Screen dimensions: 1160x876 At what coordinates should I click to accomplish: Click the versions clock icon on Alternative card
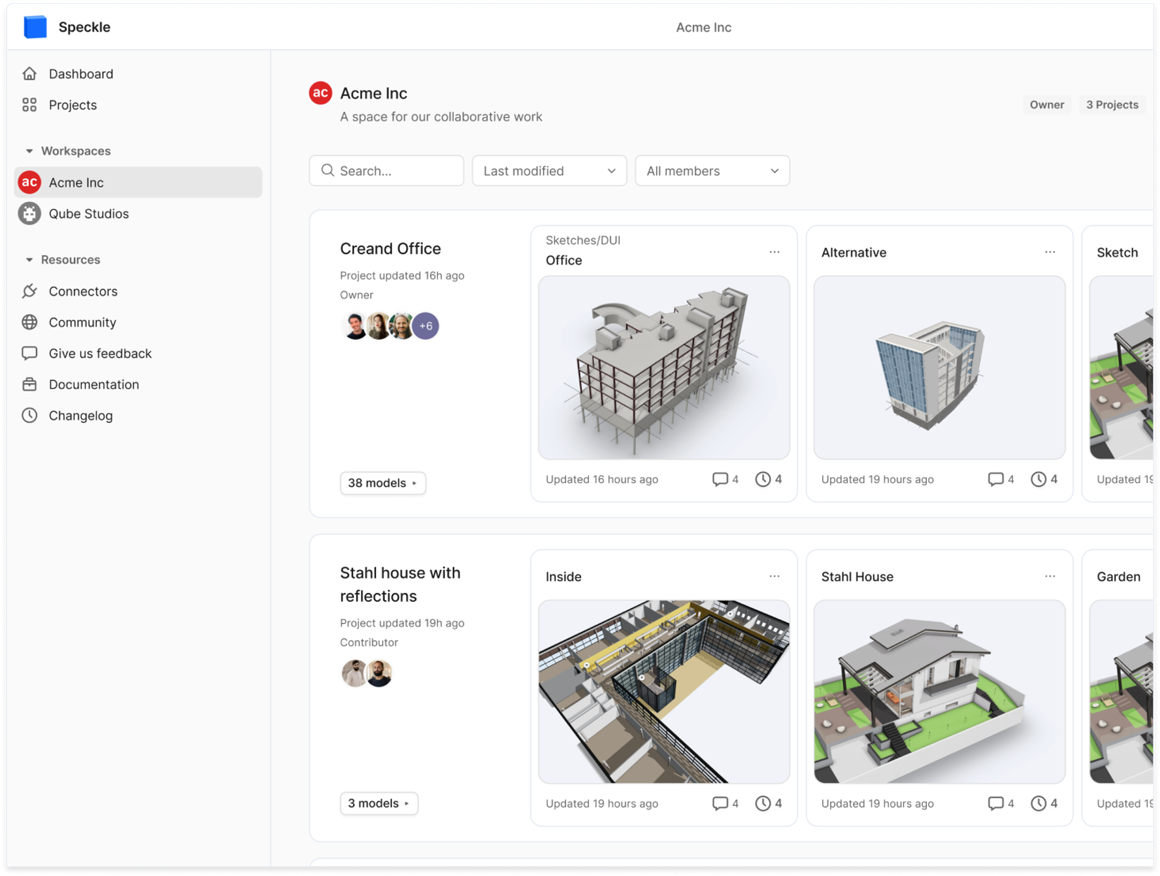tap(1038, 479)
